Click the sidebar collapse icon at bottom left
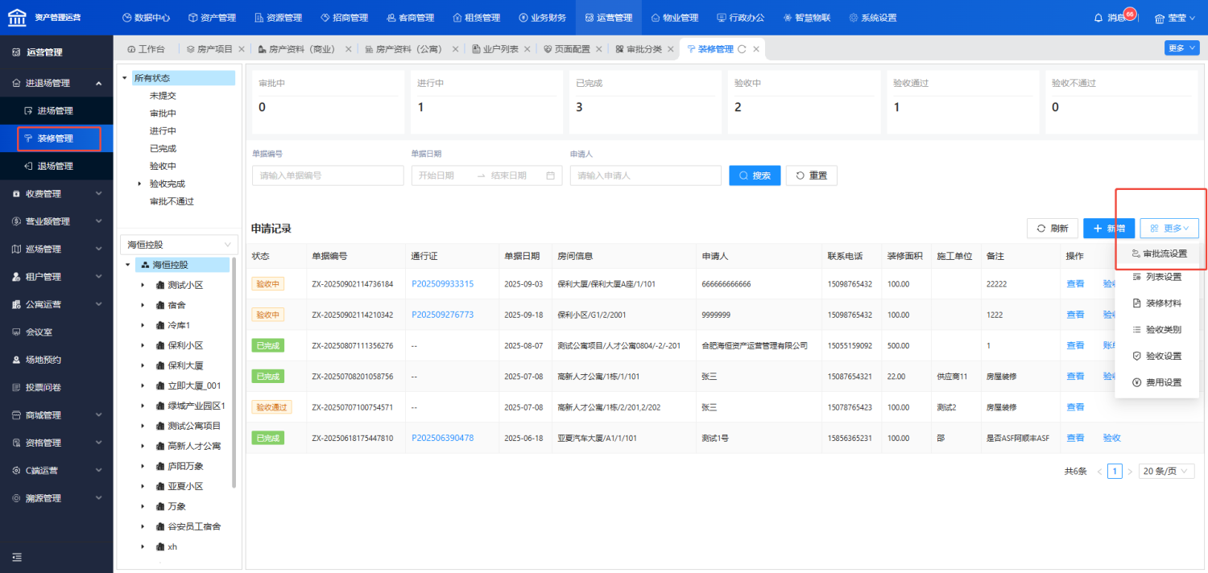The image size is (1208, 573). [x=16, y=557]
